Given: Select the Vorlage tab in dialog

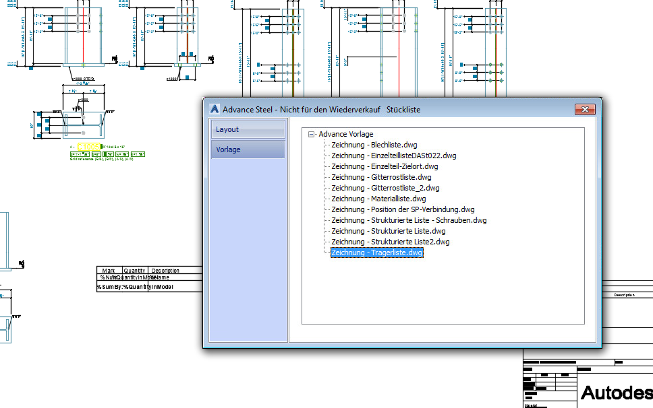Looking at the screenshot, I should click(248, 149).
